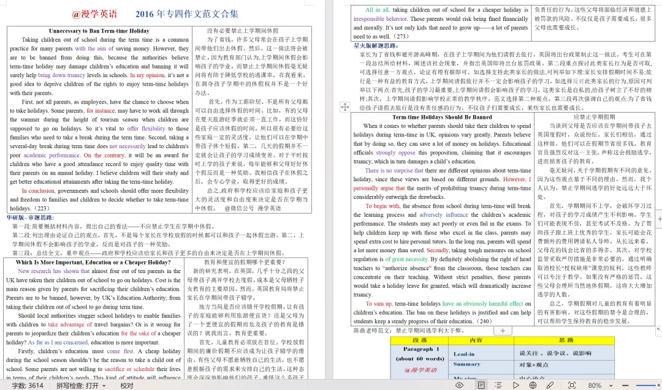Screen dimensions: 662x390
Task: Click '星火版解题思路:' label
Action: pyautogui.click(x=376, y=45)
